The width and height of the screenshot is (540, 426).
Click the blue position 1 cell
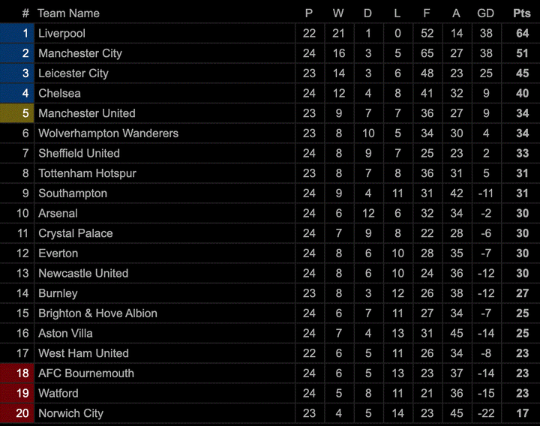coord(17,34)
